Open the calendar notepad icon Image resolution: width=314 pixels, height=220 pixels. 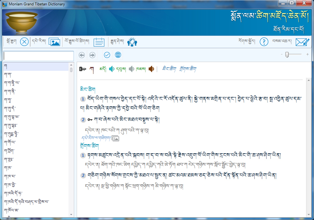pyautogui.click(x=99, y=42)
